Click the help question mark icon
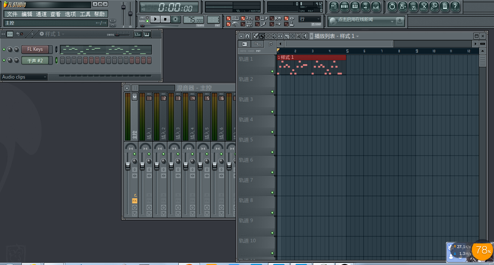Image resolution: width=494 pixels, height=265 pixels. coord(455,6)
